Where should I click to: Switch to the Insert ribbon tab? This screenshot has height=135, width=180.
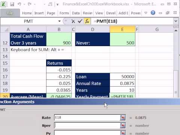click(39, 13)
